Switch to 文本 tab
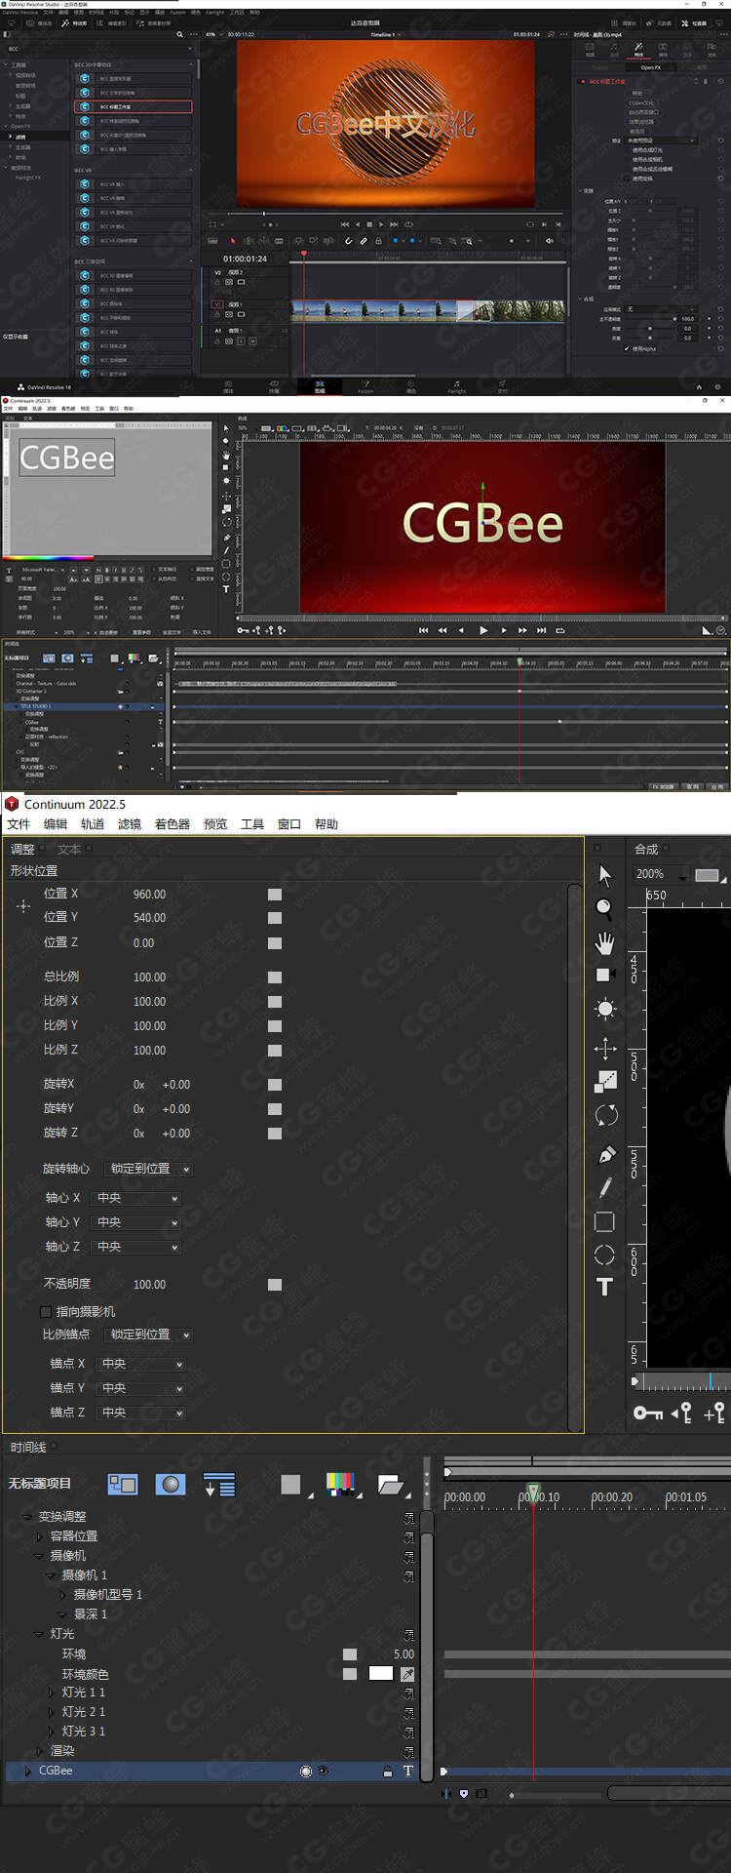Screen dimensions: 731x1873 pyautogui.click(x=69, y=850)
